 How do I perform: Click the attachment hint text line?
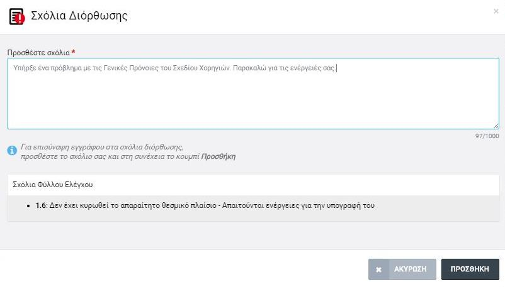click(102, 147)
